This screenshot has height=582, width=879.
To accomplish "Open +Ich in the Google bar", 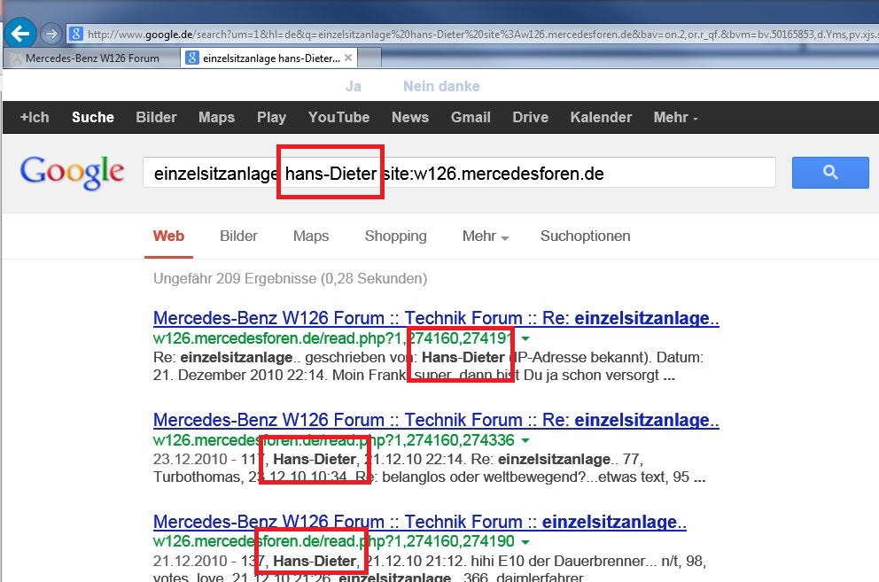I will coord(35,117).
